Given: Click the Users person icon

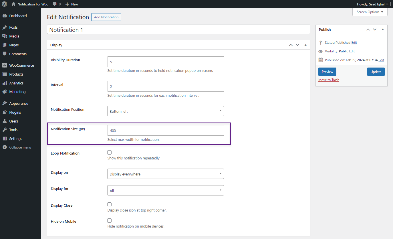Looking at the screenshot, I should (5, 121).
